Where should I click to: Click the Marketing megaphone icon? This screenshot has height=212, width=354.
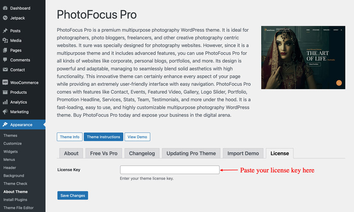tap(5, 112)
